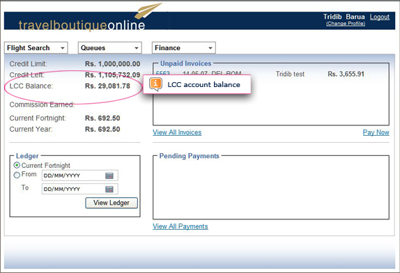Select the Credit Left value Rs. 1,105,732.09

[112, 75]
